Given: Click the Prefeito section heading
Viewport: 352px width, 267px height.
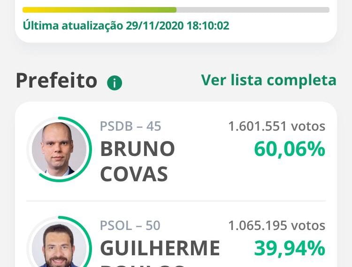Looking at the screenshot, I should tap(57, 81).
